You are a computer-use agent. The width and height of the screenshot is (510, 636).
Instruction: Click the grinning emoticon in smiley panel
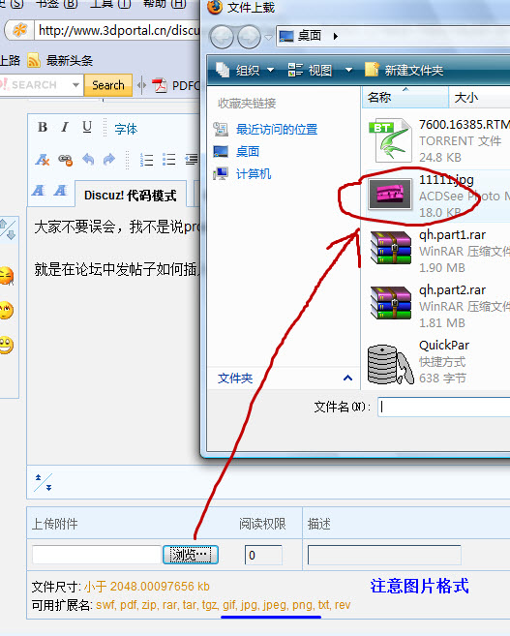(7, 346)
